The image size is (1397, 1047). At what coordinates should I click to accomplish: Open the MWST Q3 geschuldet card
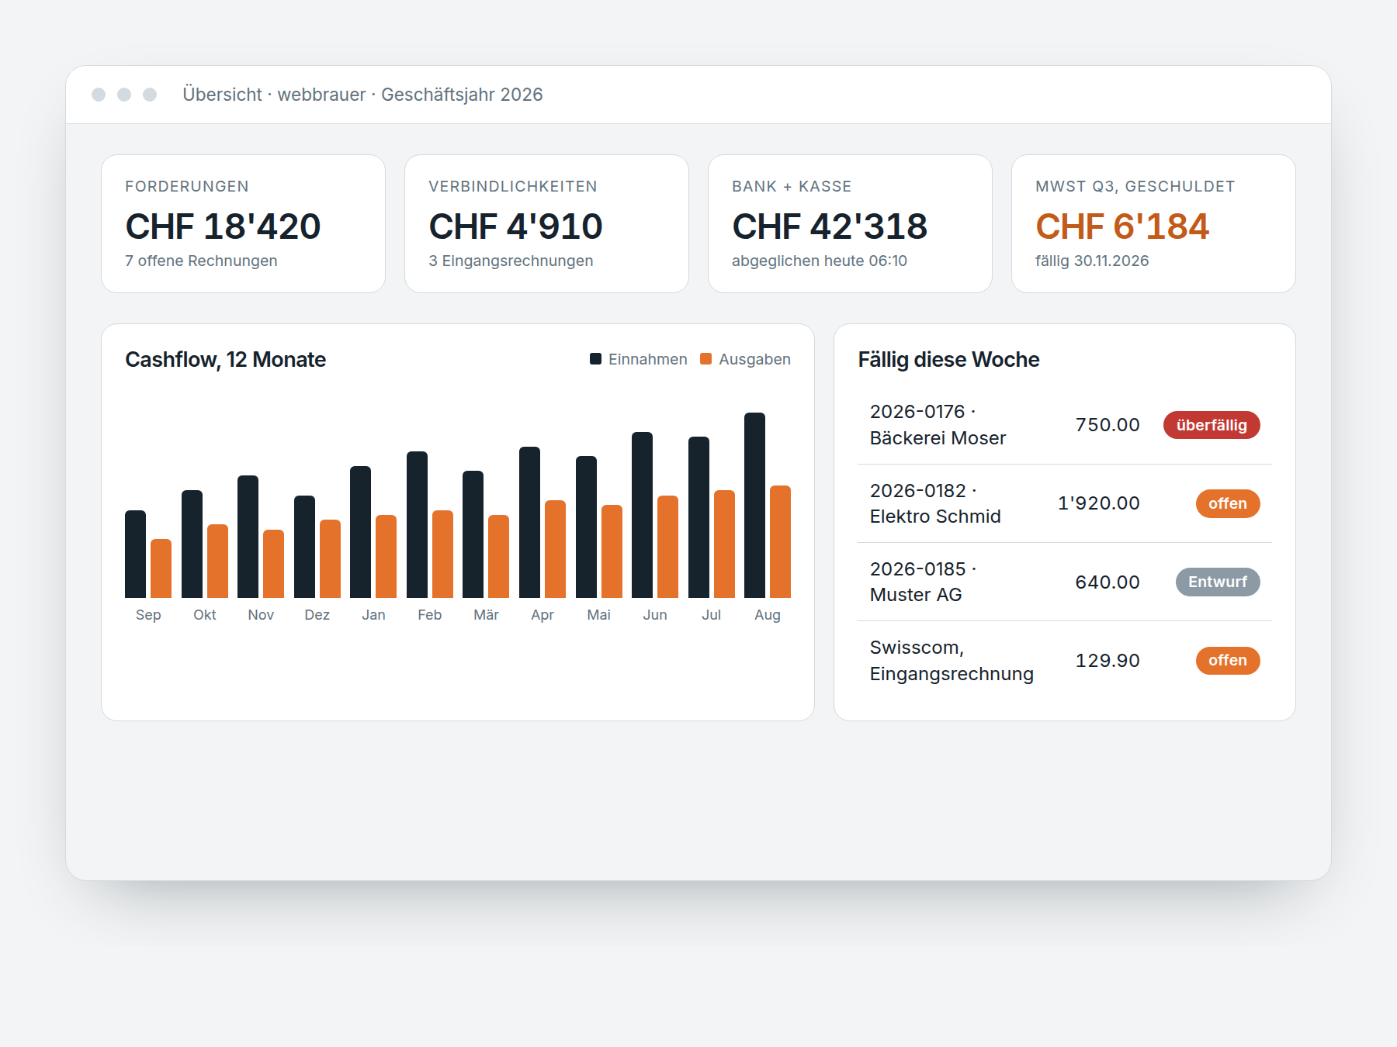(x=1153, y=224)
